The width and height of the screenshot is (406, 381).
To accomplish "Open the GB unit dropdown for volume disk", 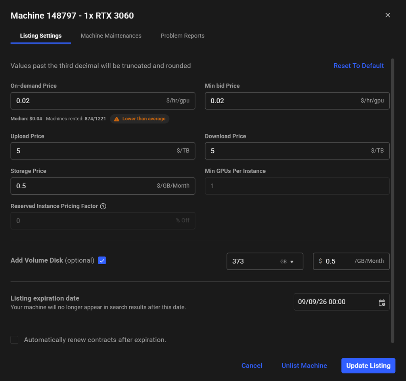I will [x=287, y=262].
